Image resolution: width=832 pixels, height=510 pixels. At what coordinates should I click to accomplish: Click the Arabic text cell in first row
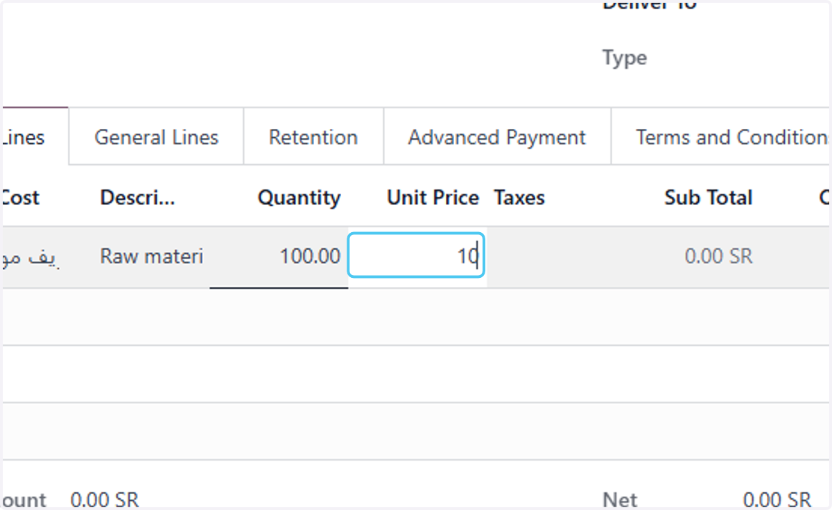(32, 257)
